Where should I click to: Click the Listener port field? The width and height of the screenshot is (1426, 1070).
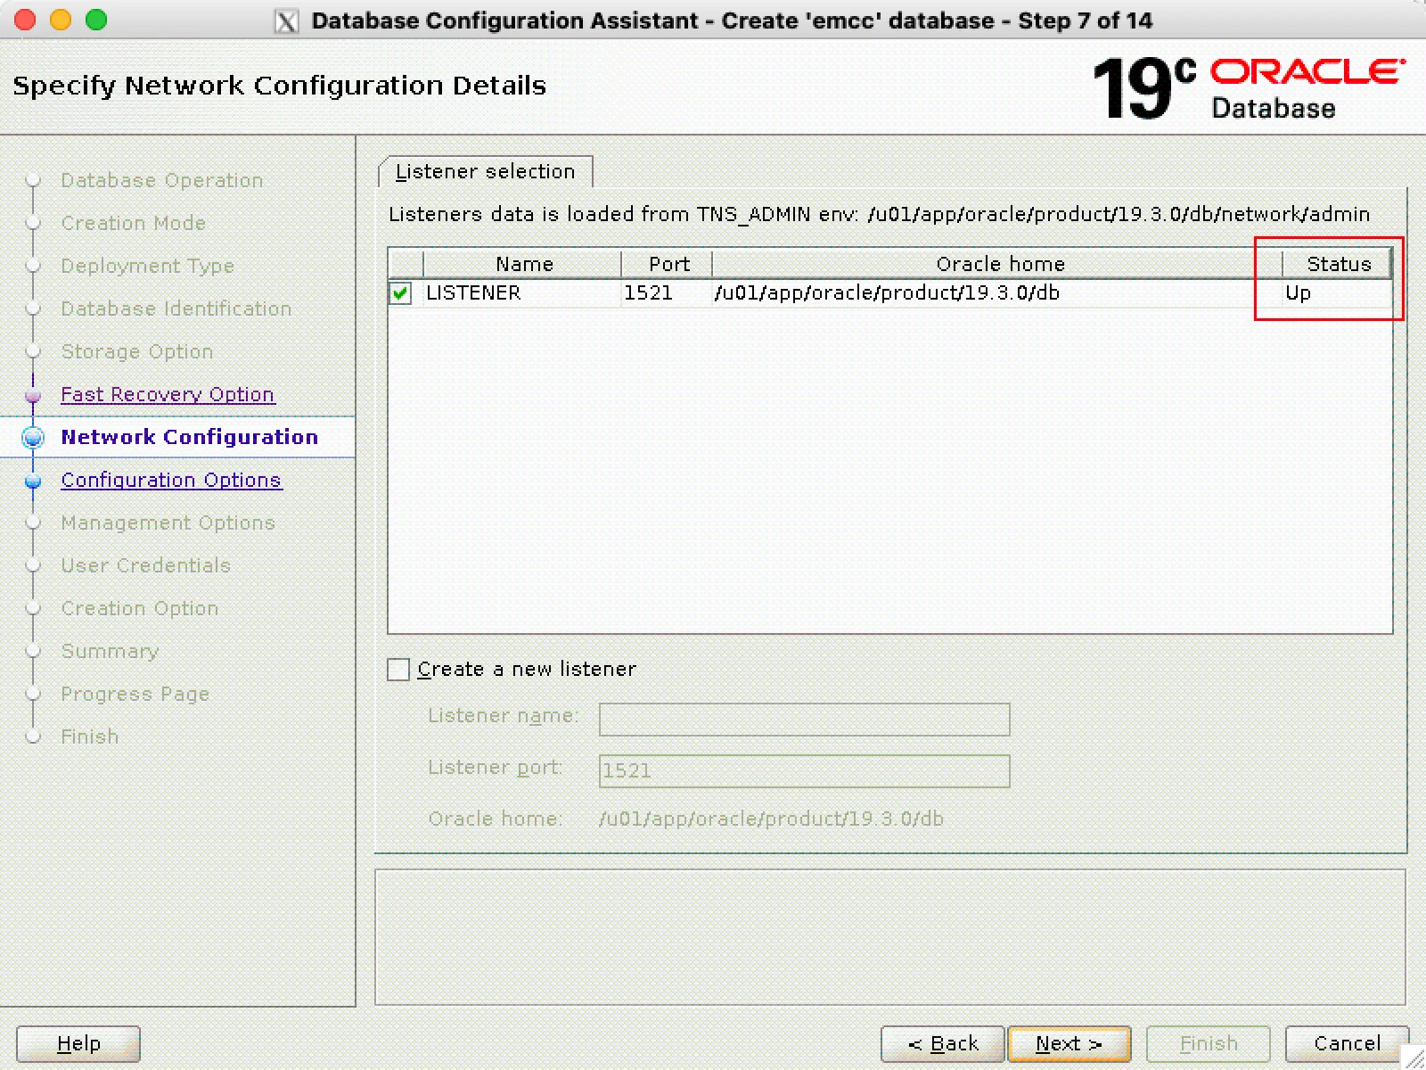(x=804, y=770)
